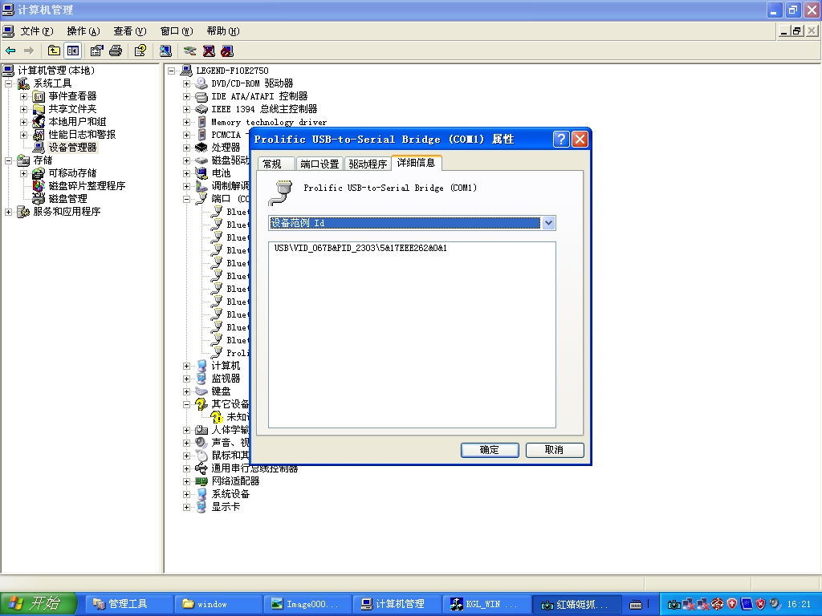
Task: Switch to the 详细信息 tab
Action: pyautogui.click(x=417, y=163)
